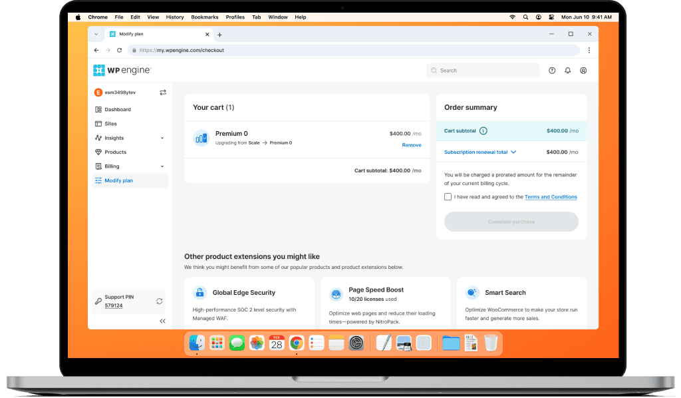Regenerate the Support PIN refresh icon

pyautogui.click(x=160, y=301)
